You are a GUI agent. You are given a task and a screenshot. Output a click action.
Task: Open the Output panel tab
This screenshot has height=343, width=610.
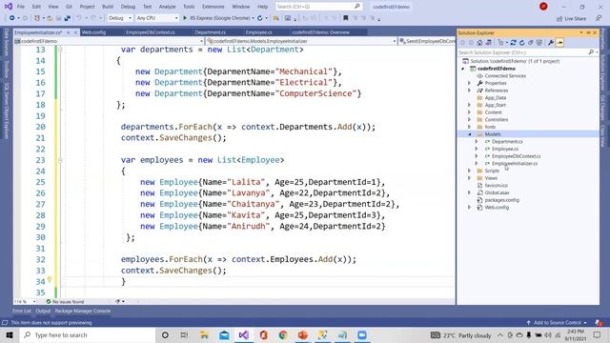43,311
